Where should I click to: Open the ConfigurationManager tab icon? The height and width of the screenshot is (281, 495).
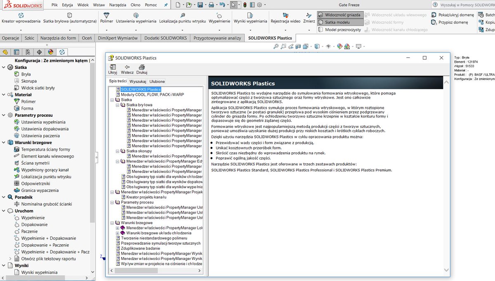28,52
